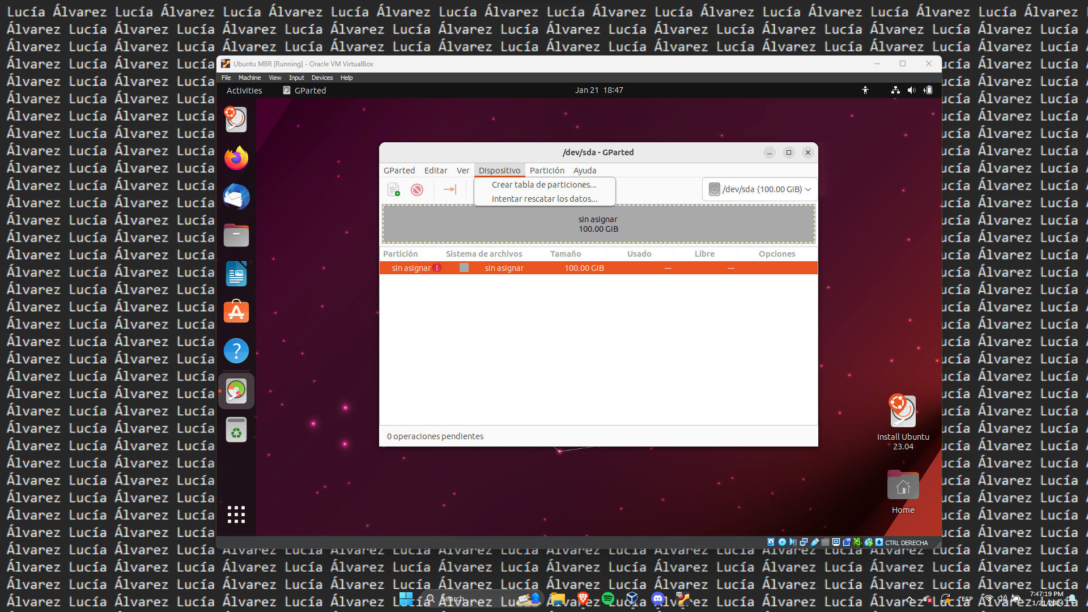The width and height of the screenshot is (1088, 612).
Task: Open the Install Ubuntu 23.04 desktop shortcut
Action: click(x=903, y=412)
